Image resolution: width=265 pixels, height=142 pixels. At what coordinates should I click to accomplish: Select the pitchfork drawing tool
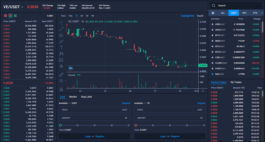pyautogui.click(x=61, y=35)
